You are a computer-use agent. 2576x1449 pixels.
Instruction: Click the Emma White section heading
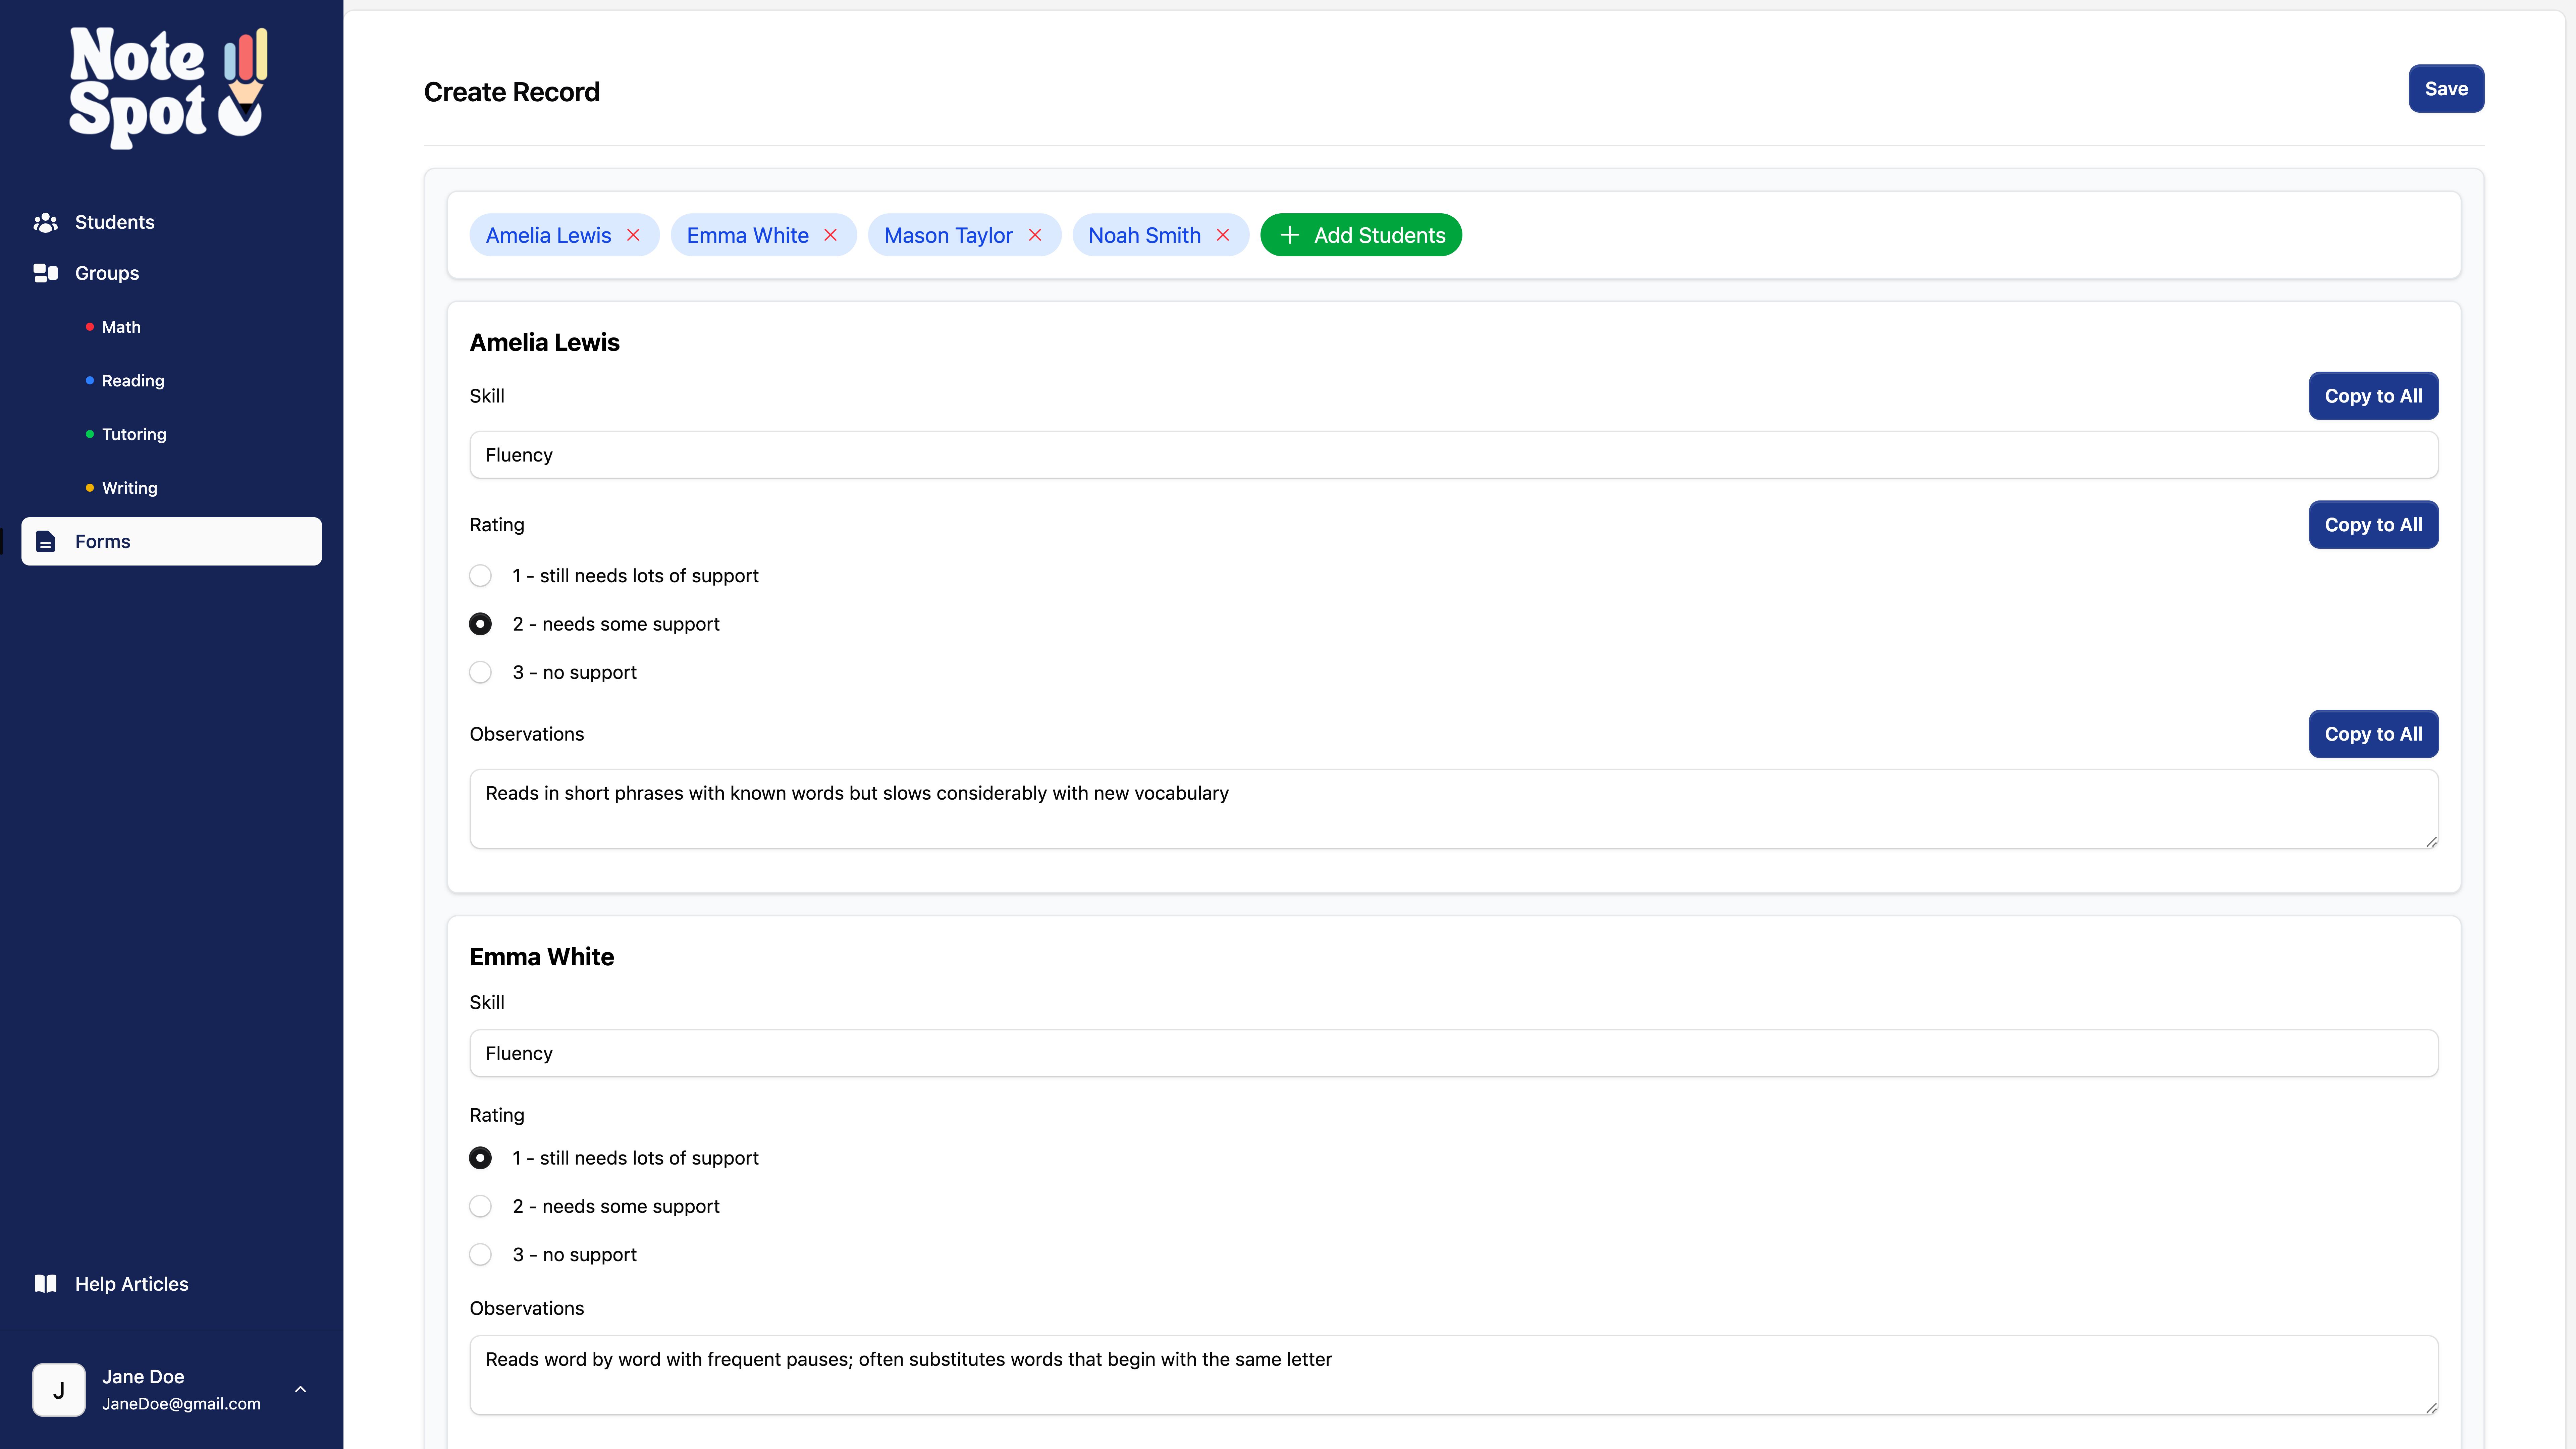[542, 957]
